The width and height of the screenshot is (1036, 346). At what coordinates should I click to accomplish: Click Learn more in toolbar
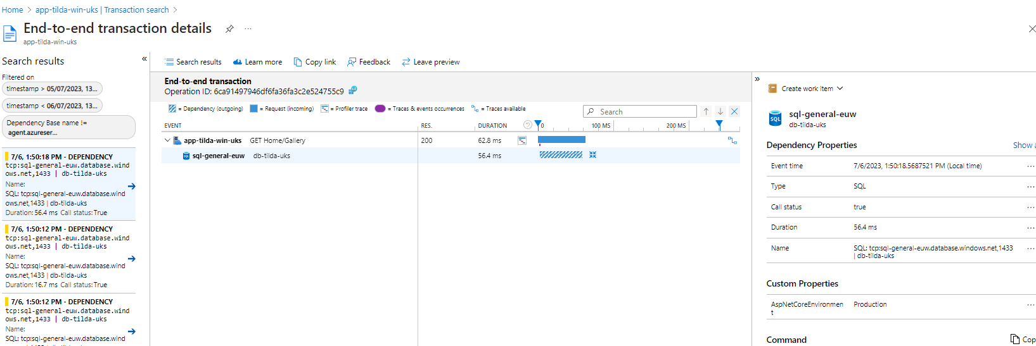pyautogui.click(x=257, y=62)
